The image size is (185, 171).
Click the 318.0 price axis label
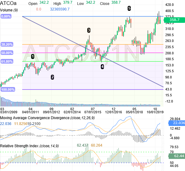coord(170,29)
